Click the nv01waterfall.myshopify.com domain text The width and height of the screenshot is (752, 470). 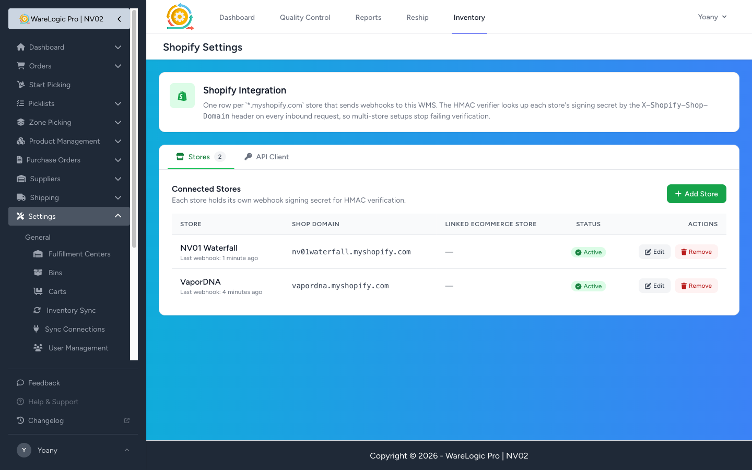pyautogui.click(x=351, y=252)
